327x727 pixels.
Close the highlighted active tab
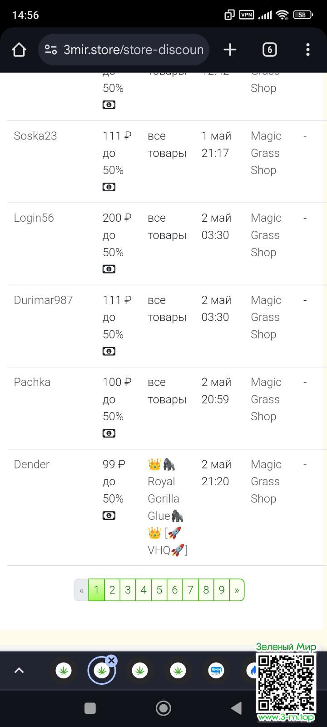pyautogui.click(x=111, y=661)
